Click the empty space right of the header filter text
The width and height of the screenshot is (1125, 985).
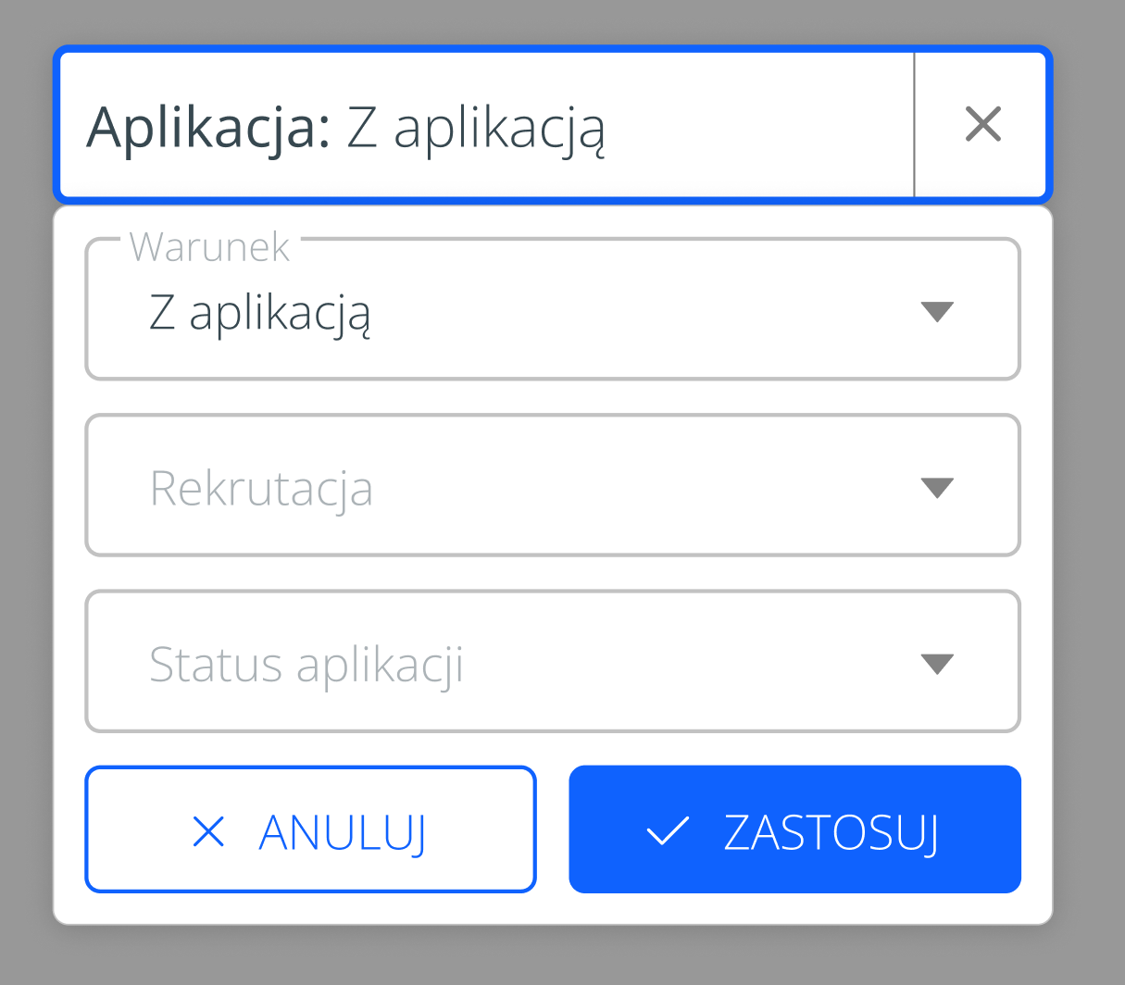(759, 125)
